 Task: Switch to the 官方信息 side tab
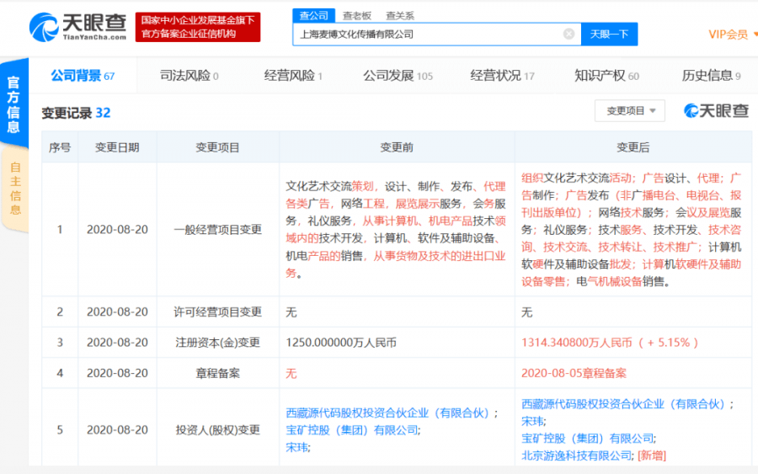pyautogui.click(x=14, y=104)
